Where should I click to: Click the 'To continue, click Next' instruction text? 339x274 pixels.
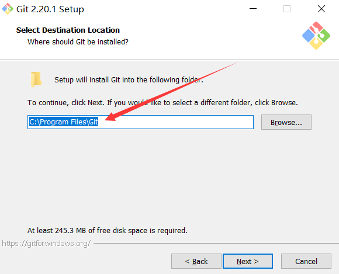(162, 102)
